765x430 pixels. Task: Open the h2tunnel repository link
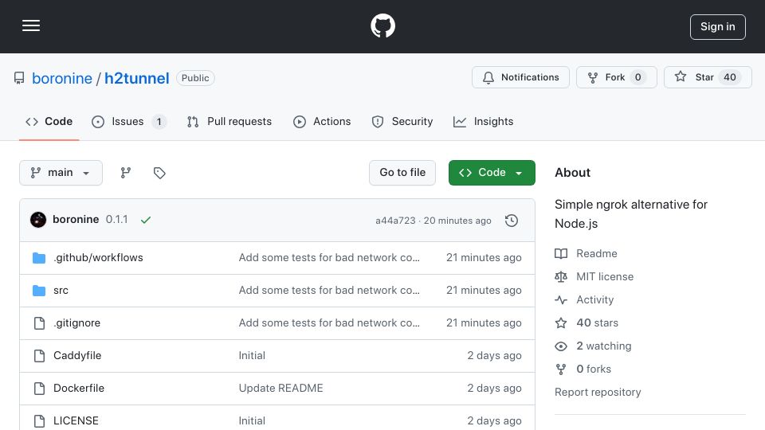click(136, 78)
